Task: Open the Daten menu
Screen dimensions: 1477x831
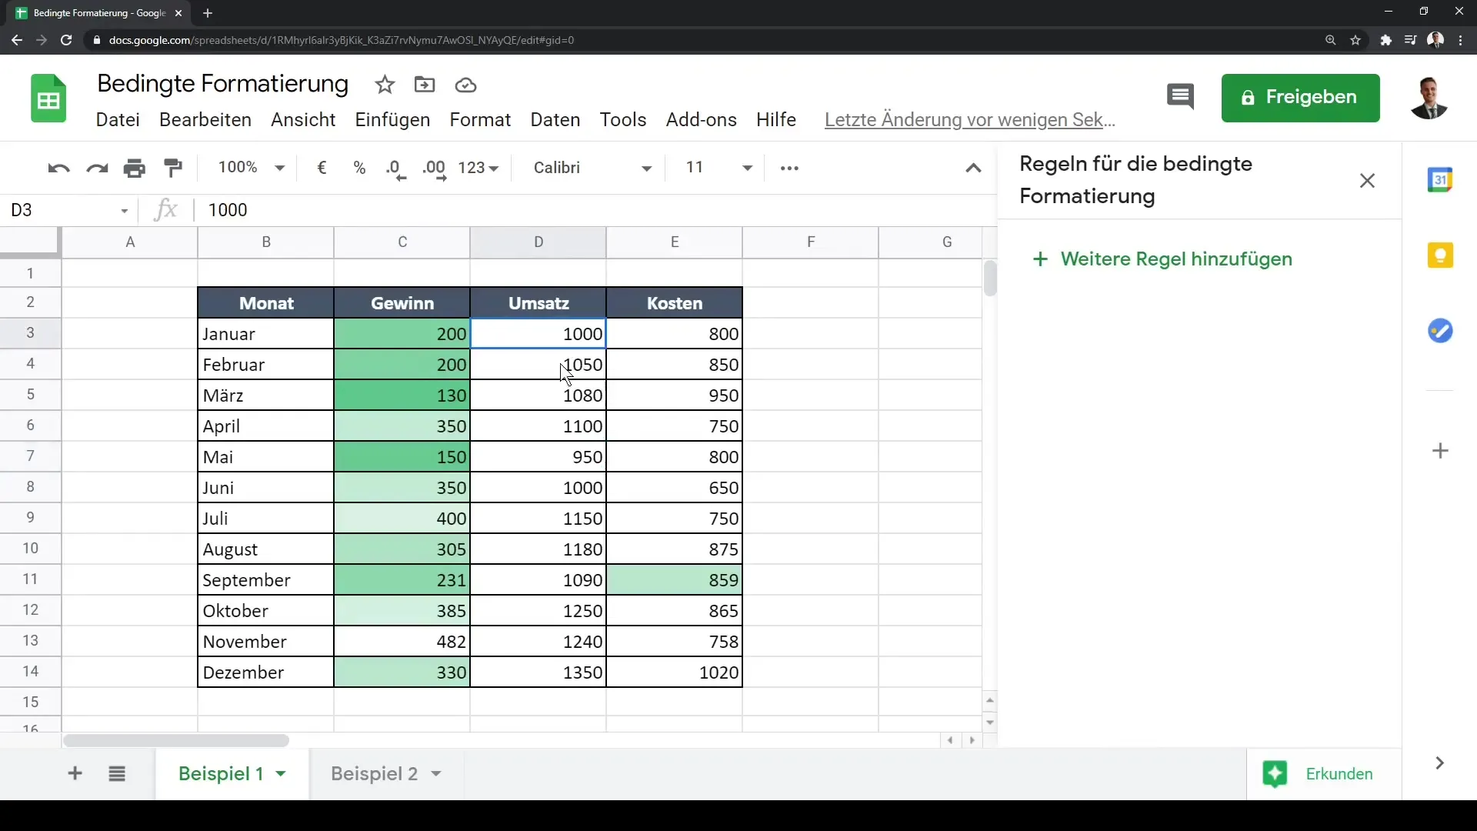Action: (x=555, y=120)
